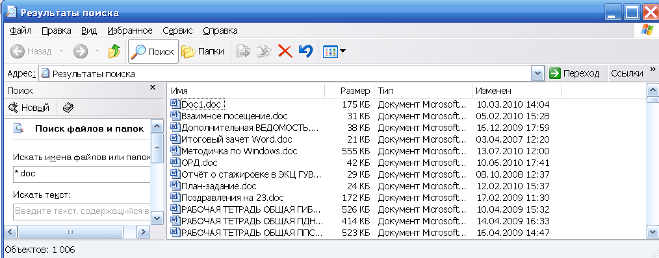Click the Переход go button
This screenshot has height=258, width=659.
click(575, 74)
